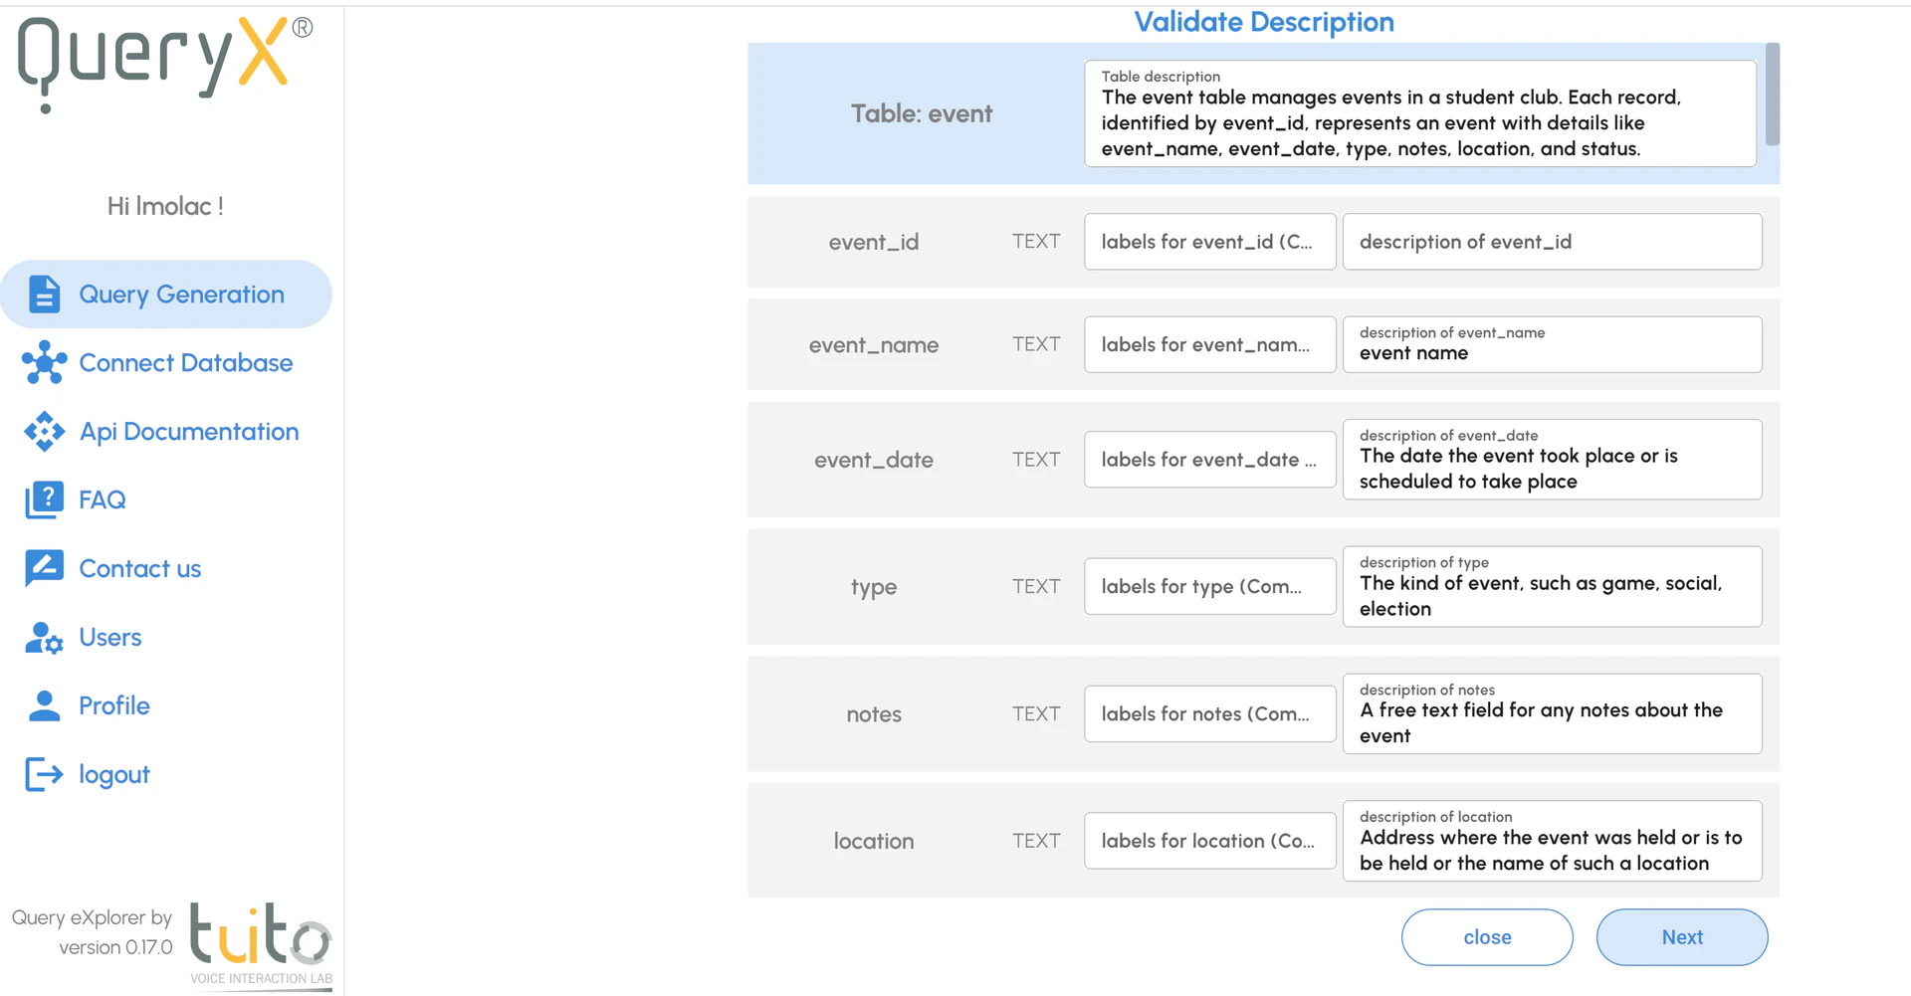Image resolution: width=1911 pixels, height=996 pixels.
Task: Open the labels dropdown for notes
Action: (1209, 714)
